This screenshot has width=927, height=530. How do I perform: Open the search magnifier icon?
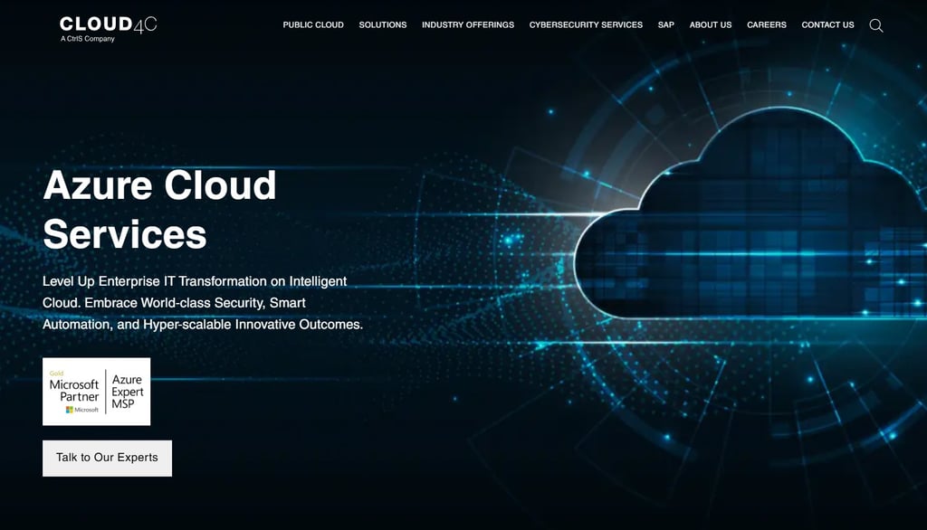pyautogui.click(x=876, y=25)
